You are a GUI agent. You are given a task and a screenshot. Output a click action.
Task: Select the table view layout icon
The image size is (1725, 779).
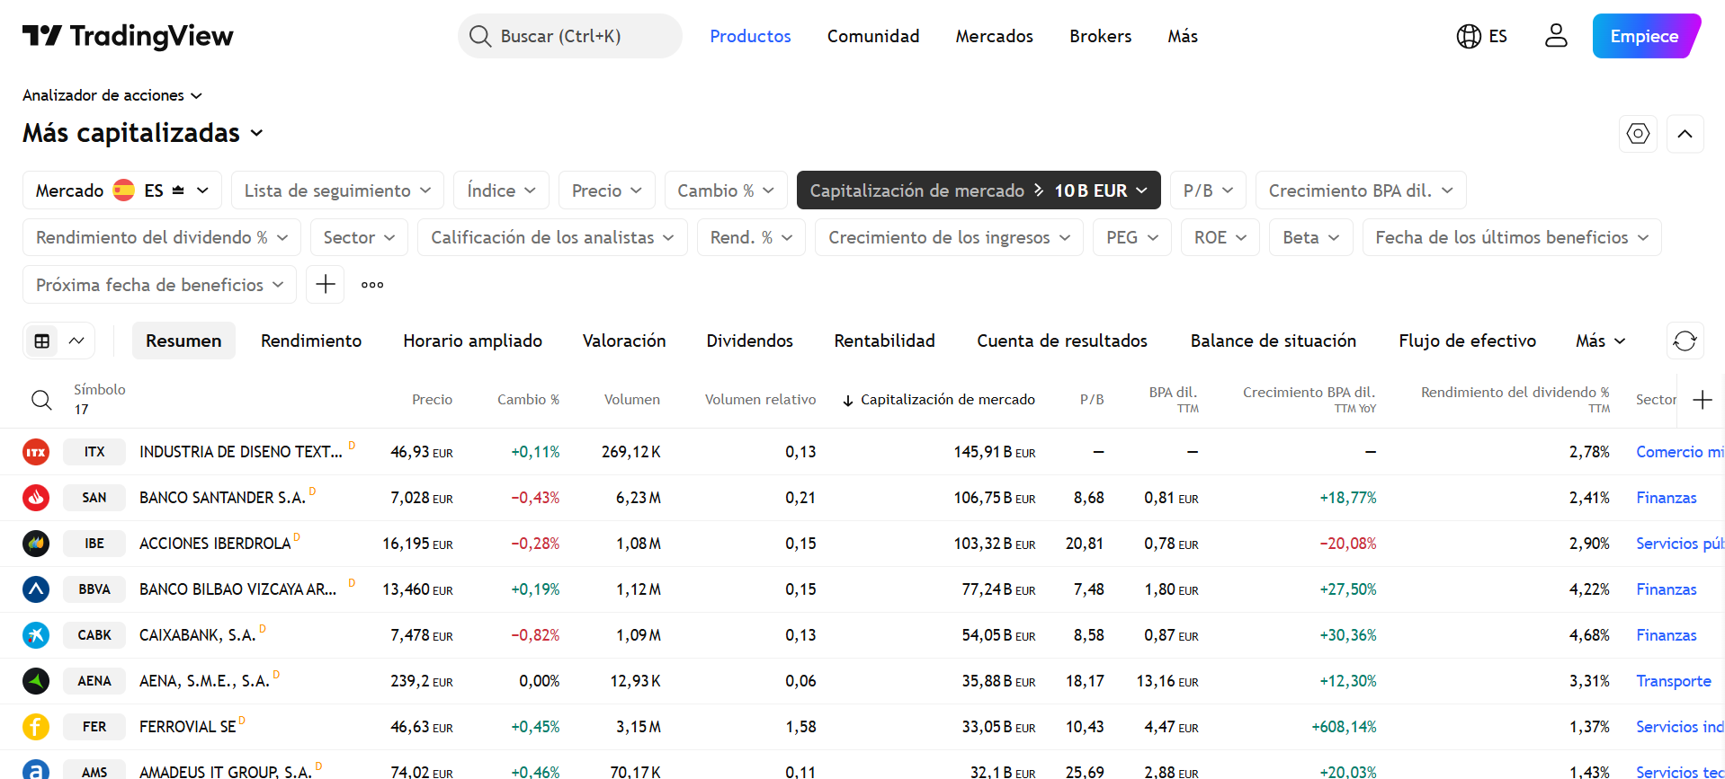[x=41, y=341]
